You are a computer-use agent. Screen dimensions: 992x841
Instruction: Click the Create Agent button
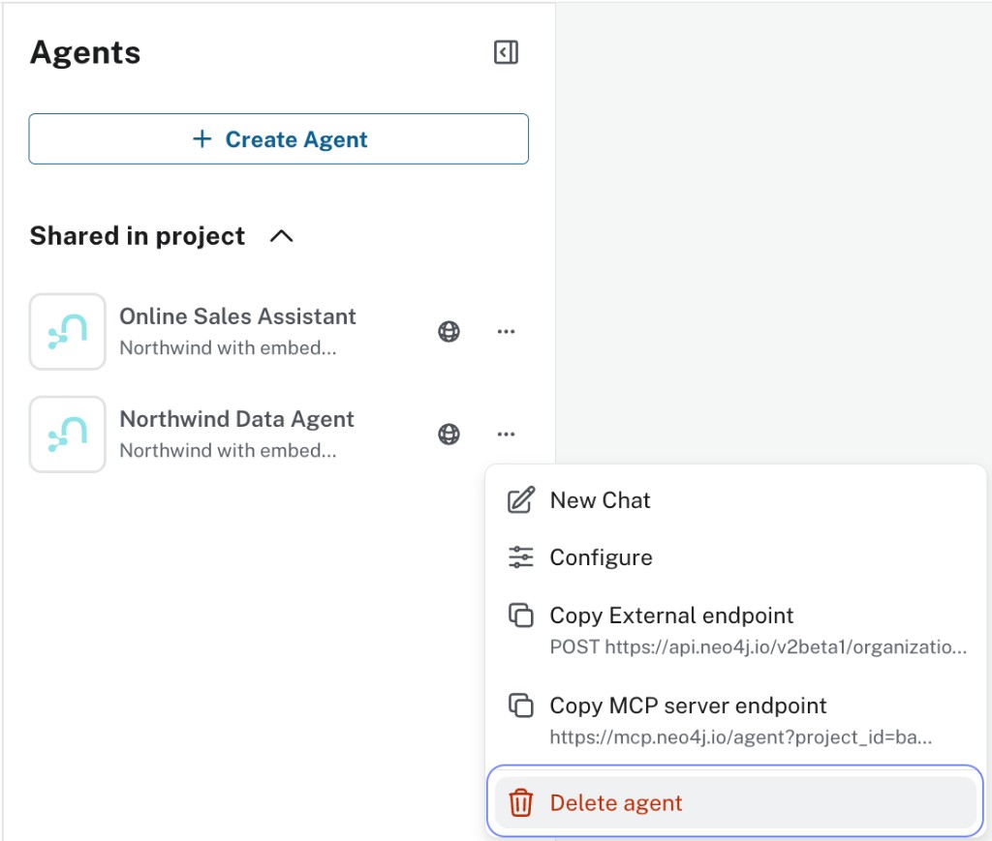(x=278, y=138)
